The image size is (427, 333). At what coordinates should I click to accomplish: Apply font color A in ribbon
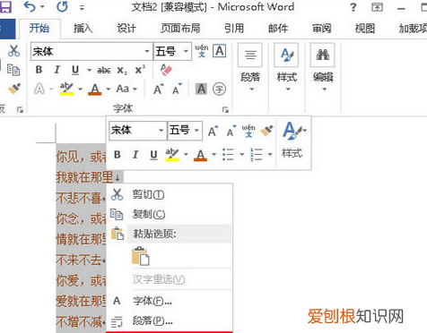(x=95, y=89)
